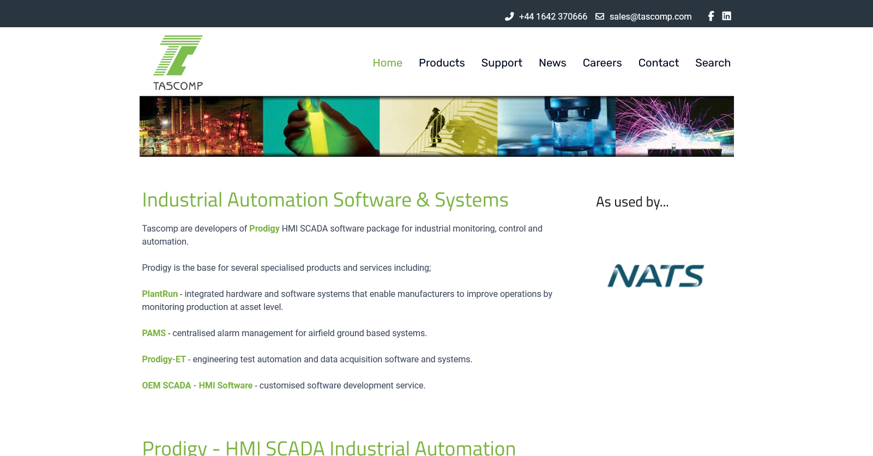Viewport: 873px width, 456px height.
Task: Click the Tascomp logo
Action: [x=178, y=63]
